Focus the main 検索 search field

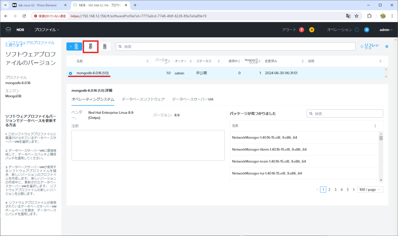236,47
